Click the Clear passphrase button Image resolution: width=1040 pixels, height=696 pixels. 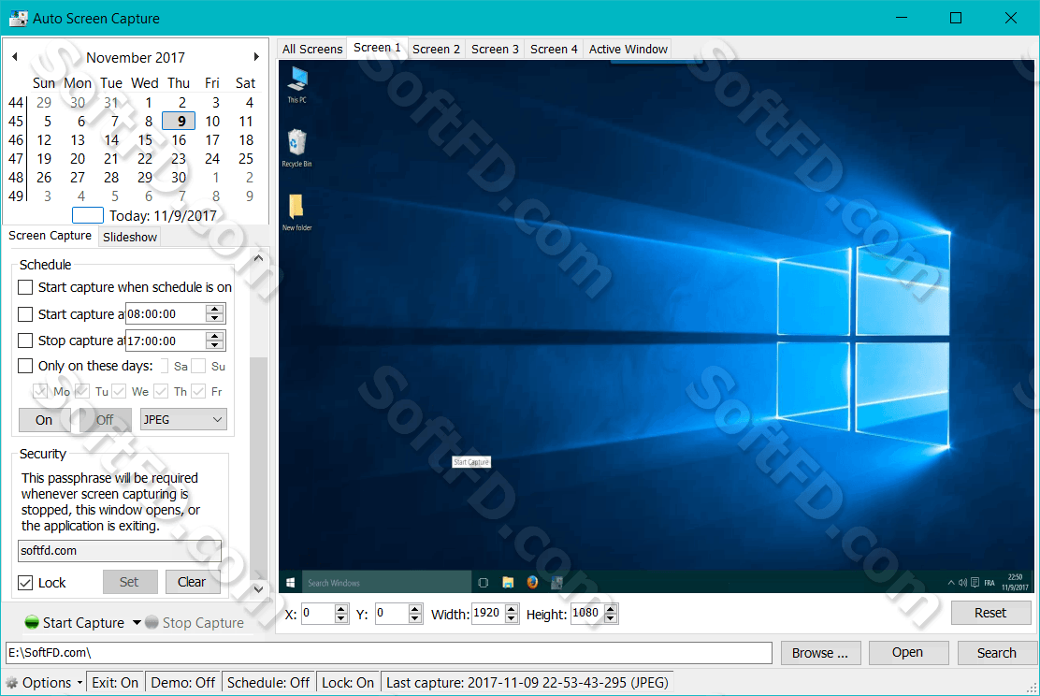192,582
